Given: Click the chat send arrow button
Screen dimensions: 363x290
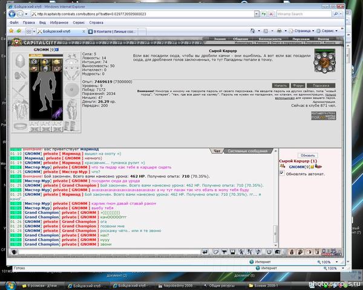Looking at the screenshot, I should tap(205, 252).
